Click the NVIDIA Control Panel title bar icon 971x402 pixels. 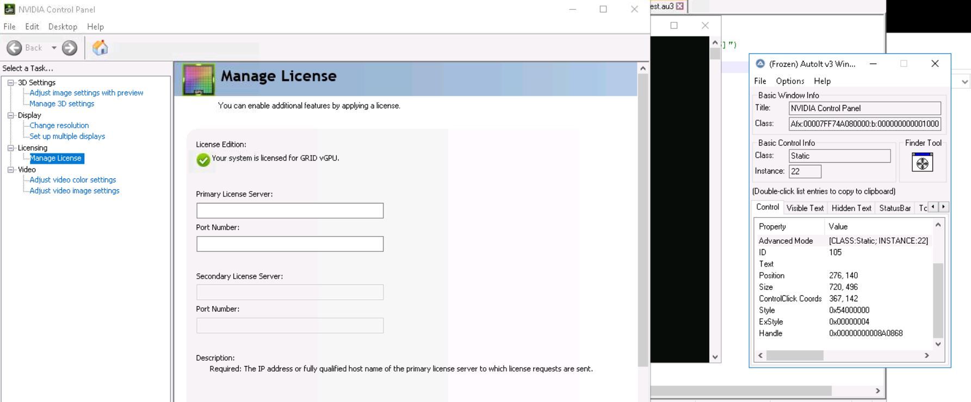click(x=9, y=9)
